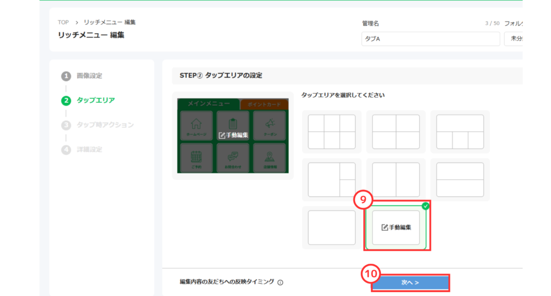Select the two horizontal rows layout

[460, 180]
